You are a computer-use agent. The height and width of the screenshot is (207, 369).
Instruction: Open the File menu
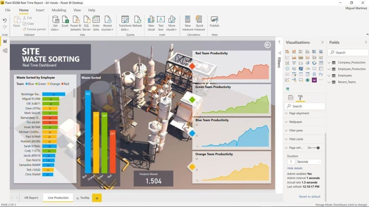point(8,10)
